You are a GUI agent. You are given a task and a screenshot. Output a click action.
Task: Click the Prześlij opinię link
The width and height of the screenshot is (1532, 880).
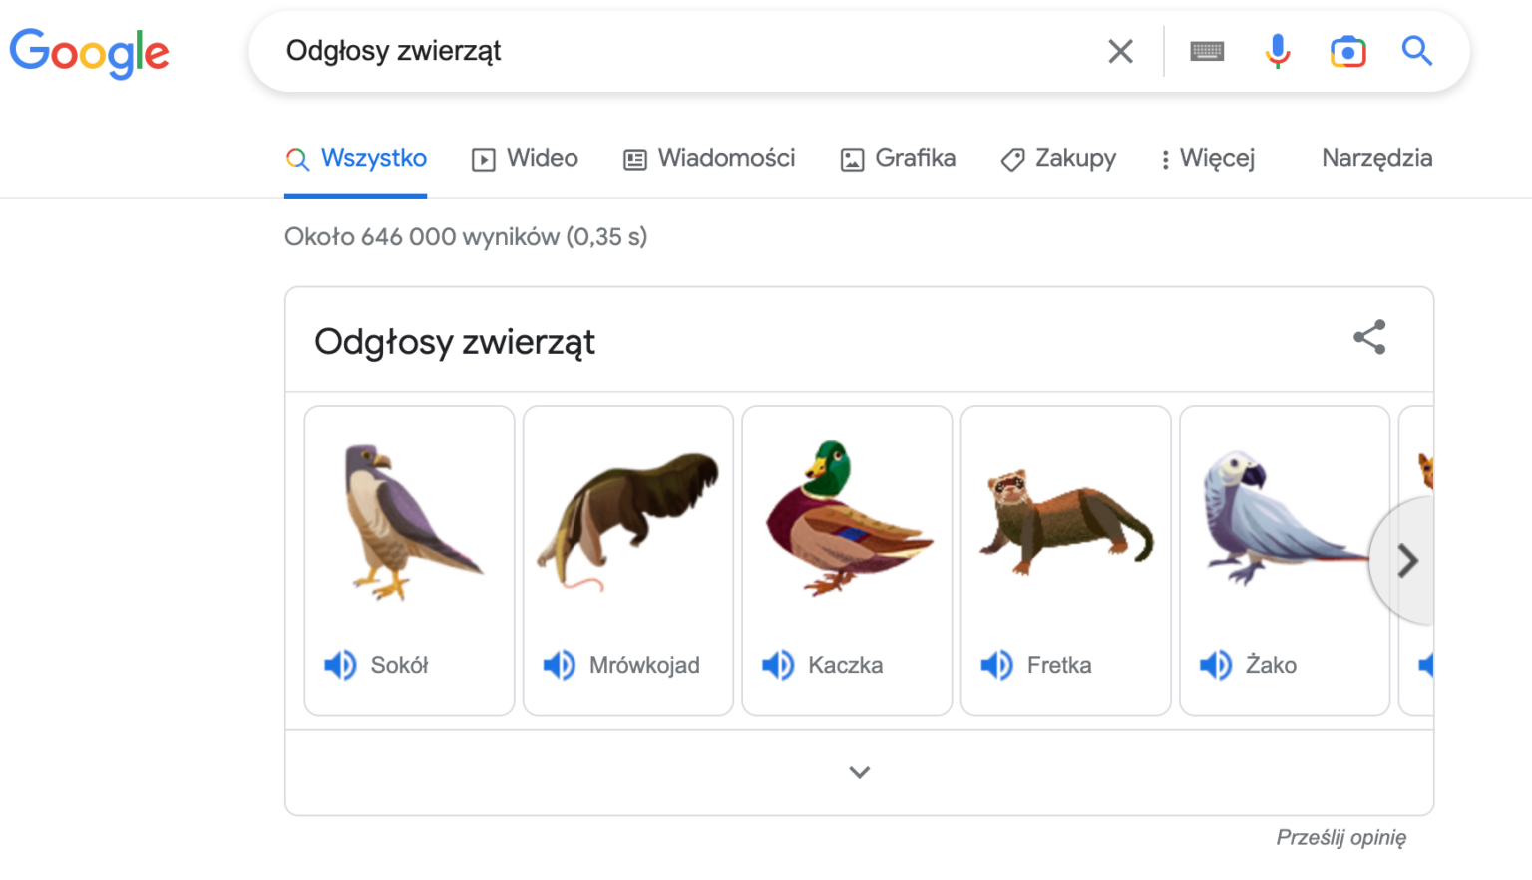point(1342,837)
